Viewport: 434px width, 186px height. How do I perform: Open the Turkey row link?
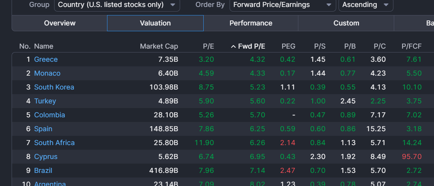pyautogui.click(x=45, y=101)
